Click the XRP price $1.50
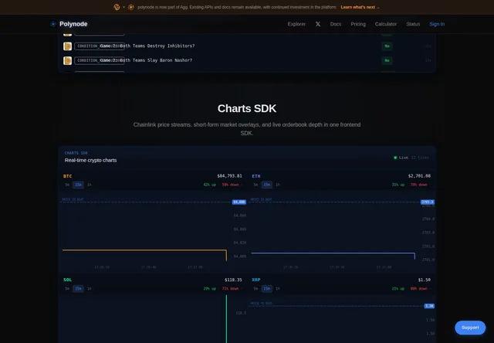 pos(425,280)
